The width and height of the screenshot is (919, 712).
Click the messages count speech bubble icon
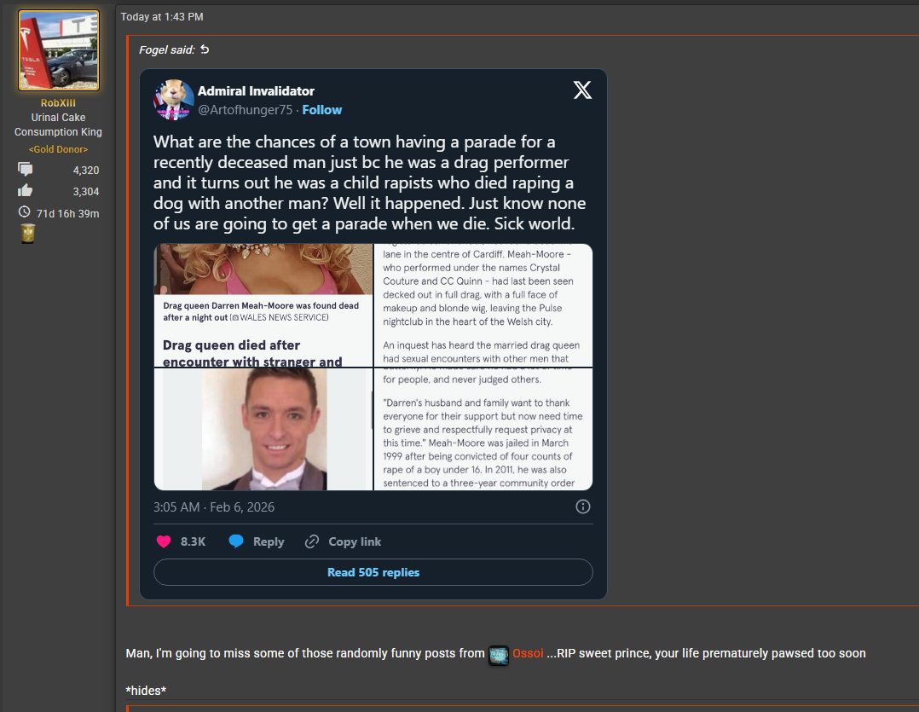(x=26, y=170)
